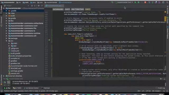
Task: Toggle the Maven Projects side panel button
Action: click(x=168, y=32)
